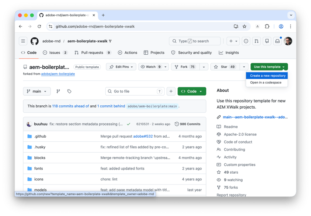The width and height of the screenshot is (311, 216).
Task: Expand the Fork options dropdown arrow
Action: click(204, 67)
